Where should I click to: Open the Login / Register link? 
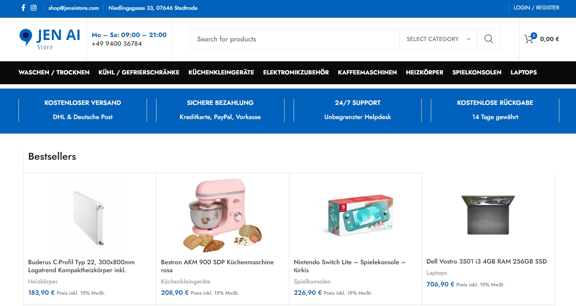point(536,8)
